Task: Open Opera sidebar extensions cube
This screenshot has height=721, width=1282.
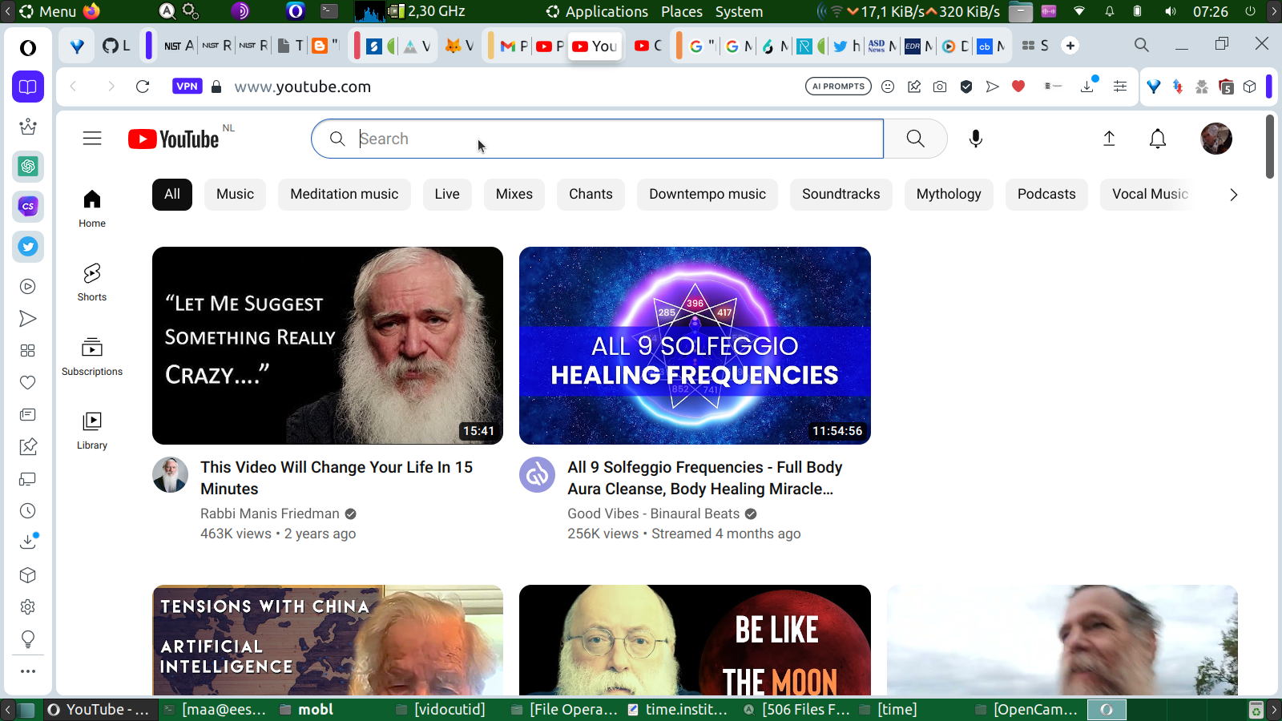Action: tap(28, 574)
